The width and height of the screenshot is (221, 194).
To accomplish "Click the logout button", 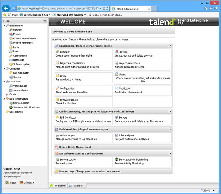I will tap(11, 183).
